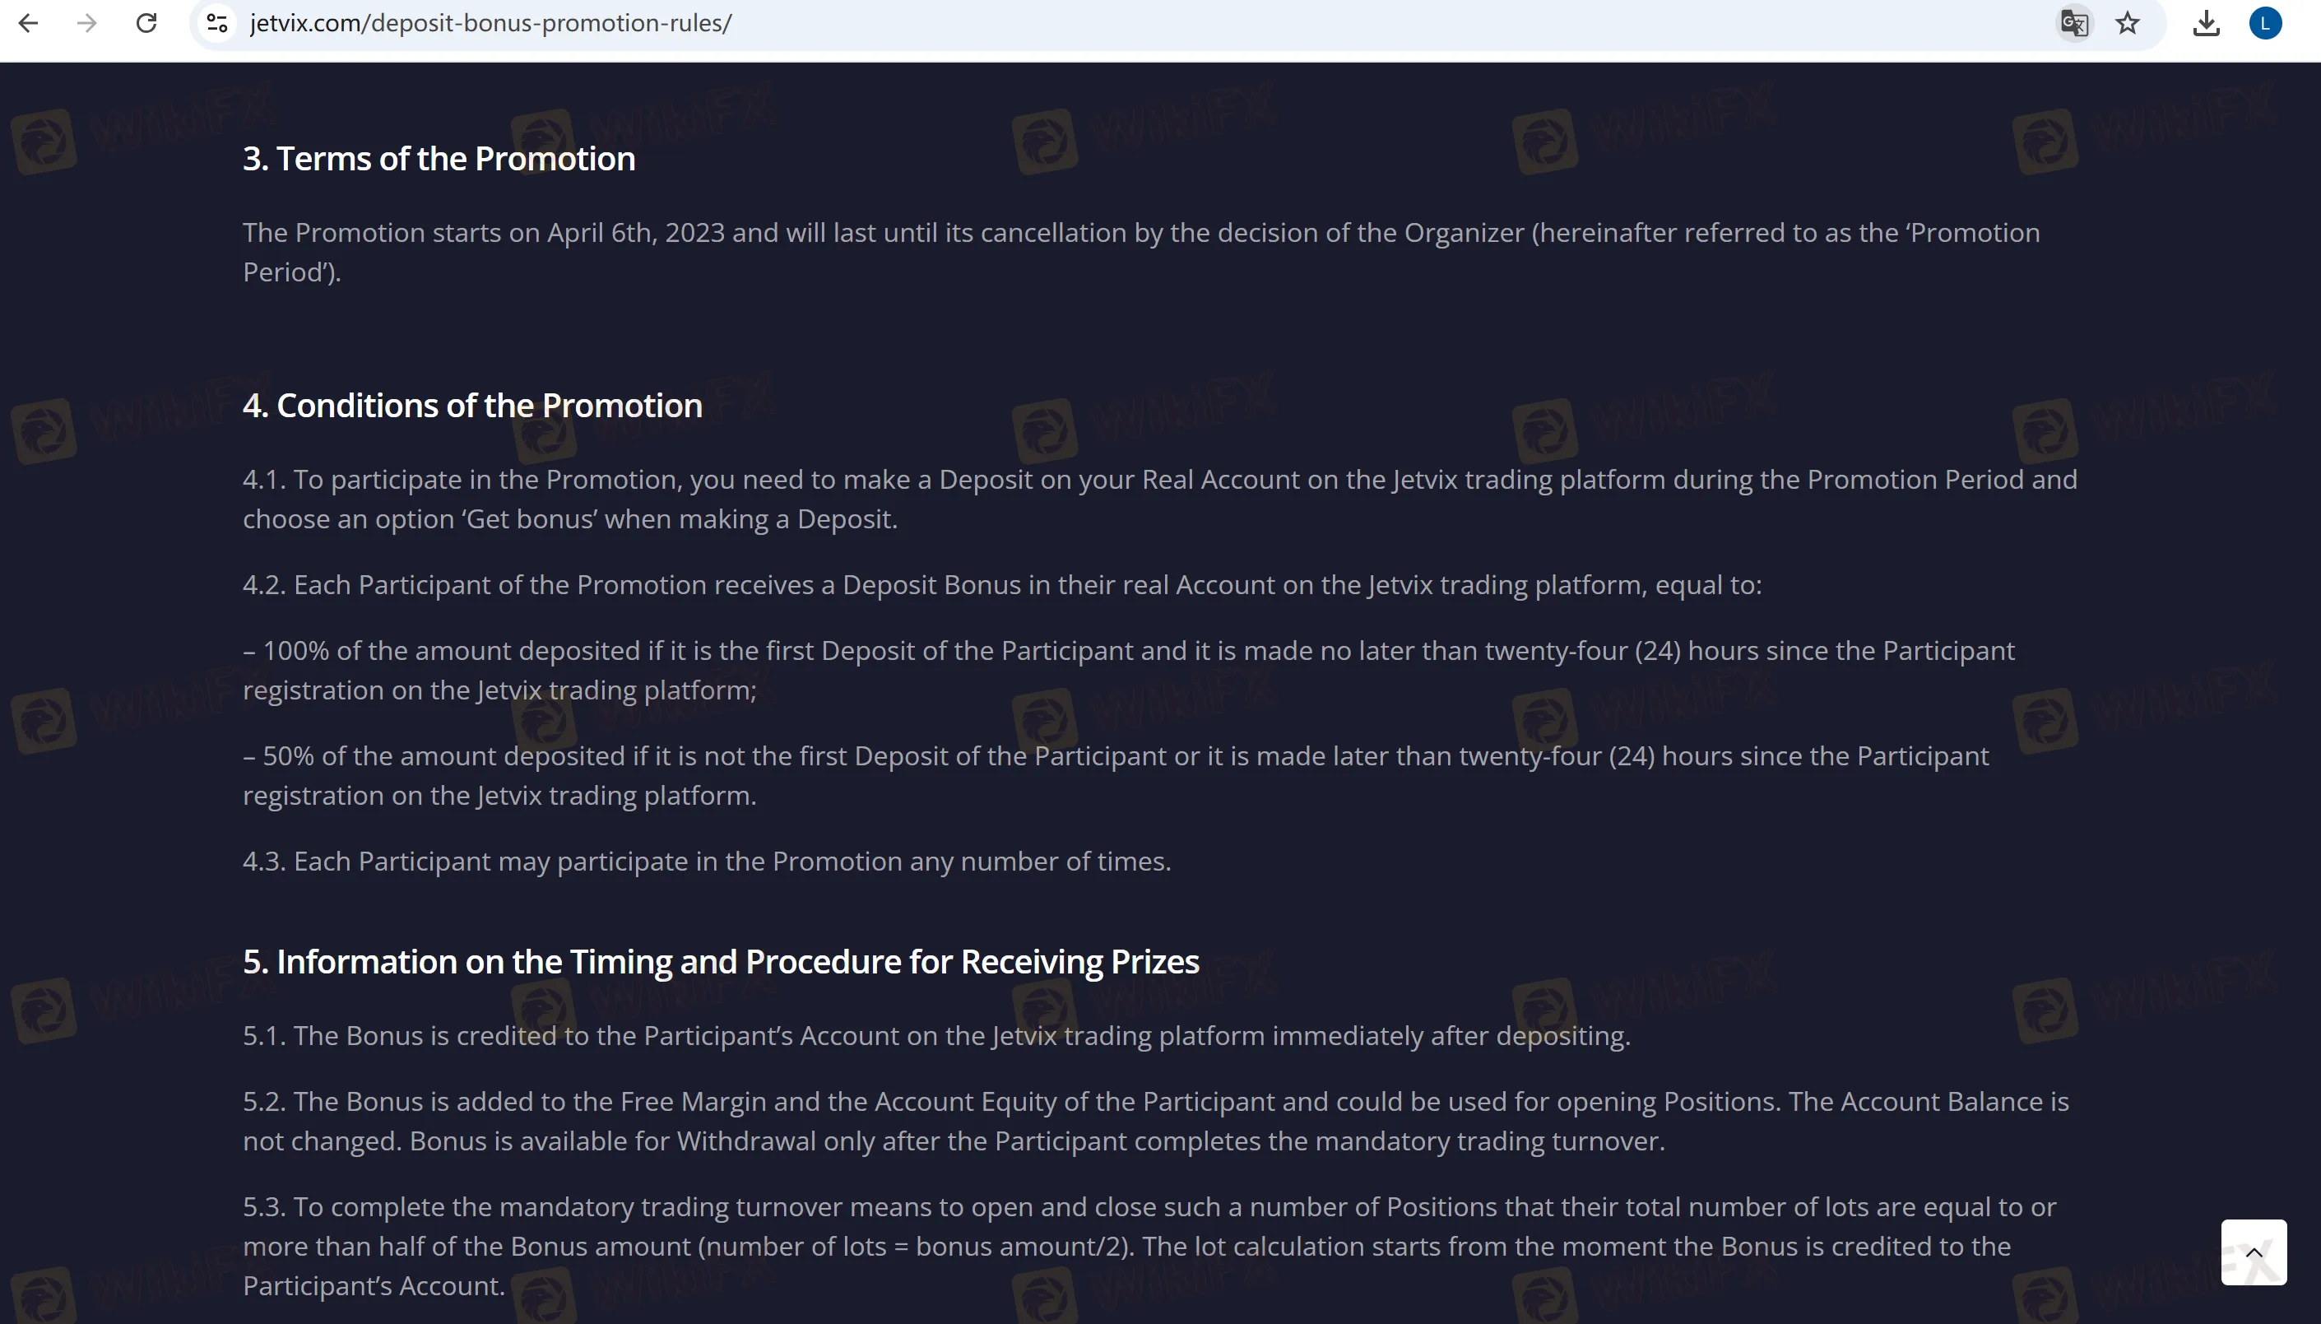The height and width of the screenshot is (1324, 2321).
Task: Bookmark this page with the star icon
Action: click(x=2128, y=23)
